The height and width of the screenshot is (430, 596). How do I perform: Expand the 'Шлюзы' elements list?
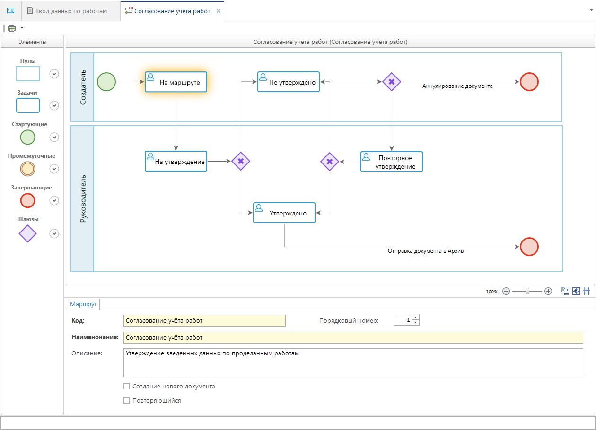(54, 233)
